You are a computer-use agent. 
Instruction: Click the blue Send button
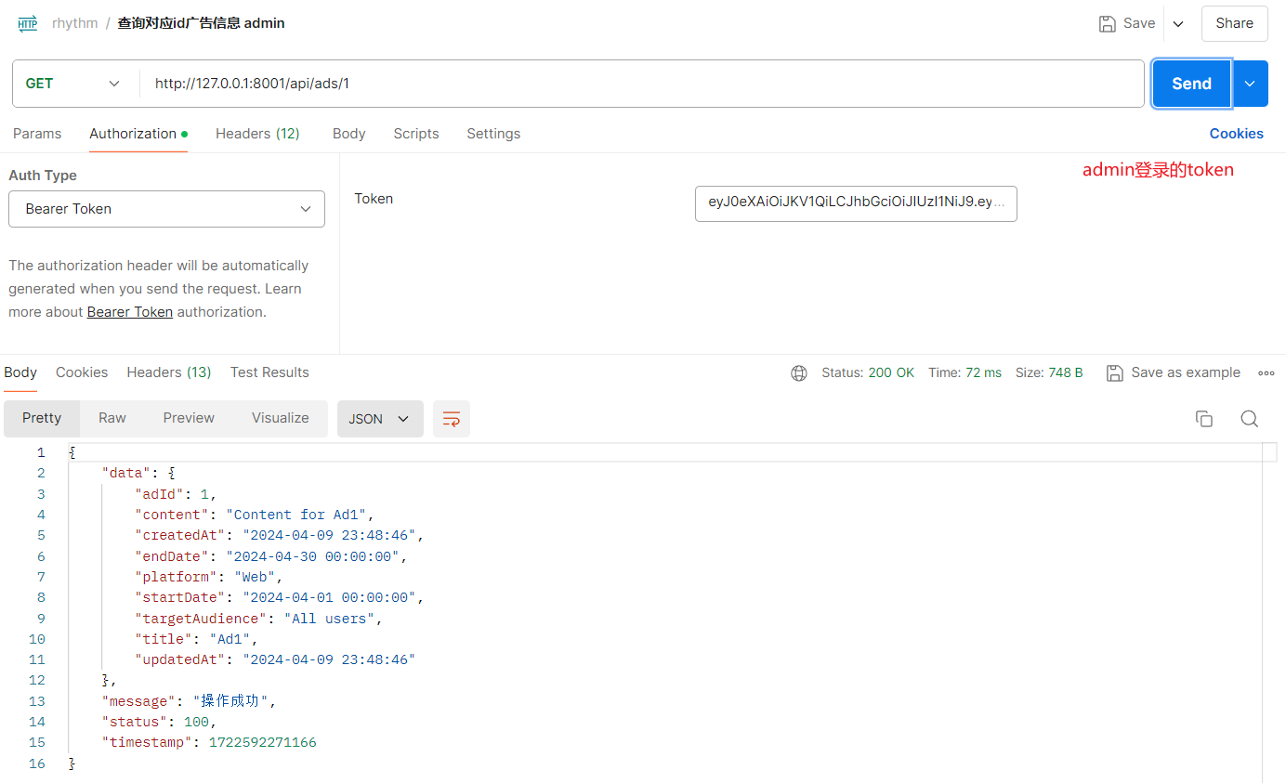pos(1191,84)
